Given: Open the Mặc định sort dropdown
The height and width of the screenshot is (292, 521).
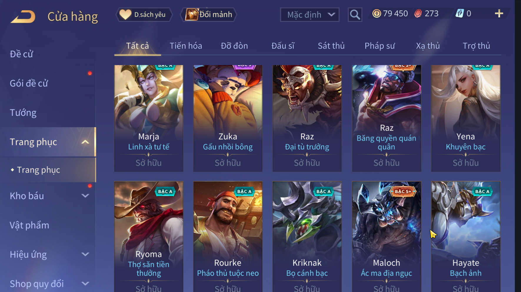Looking at the screenshot, I should pos(309,14).
